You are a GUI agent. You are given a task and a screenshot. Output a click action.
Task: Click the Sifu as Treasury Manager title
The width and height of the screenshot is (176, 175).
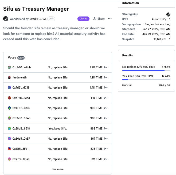(36, 9)
